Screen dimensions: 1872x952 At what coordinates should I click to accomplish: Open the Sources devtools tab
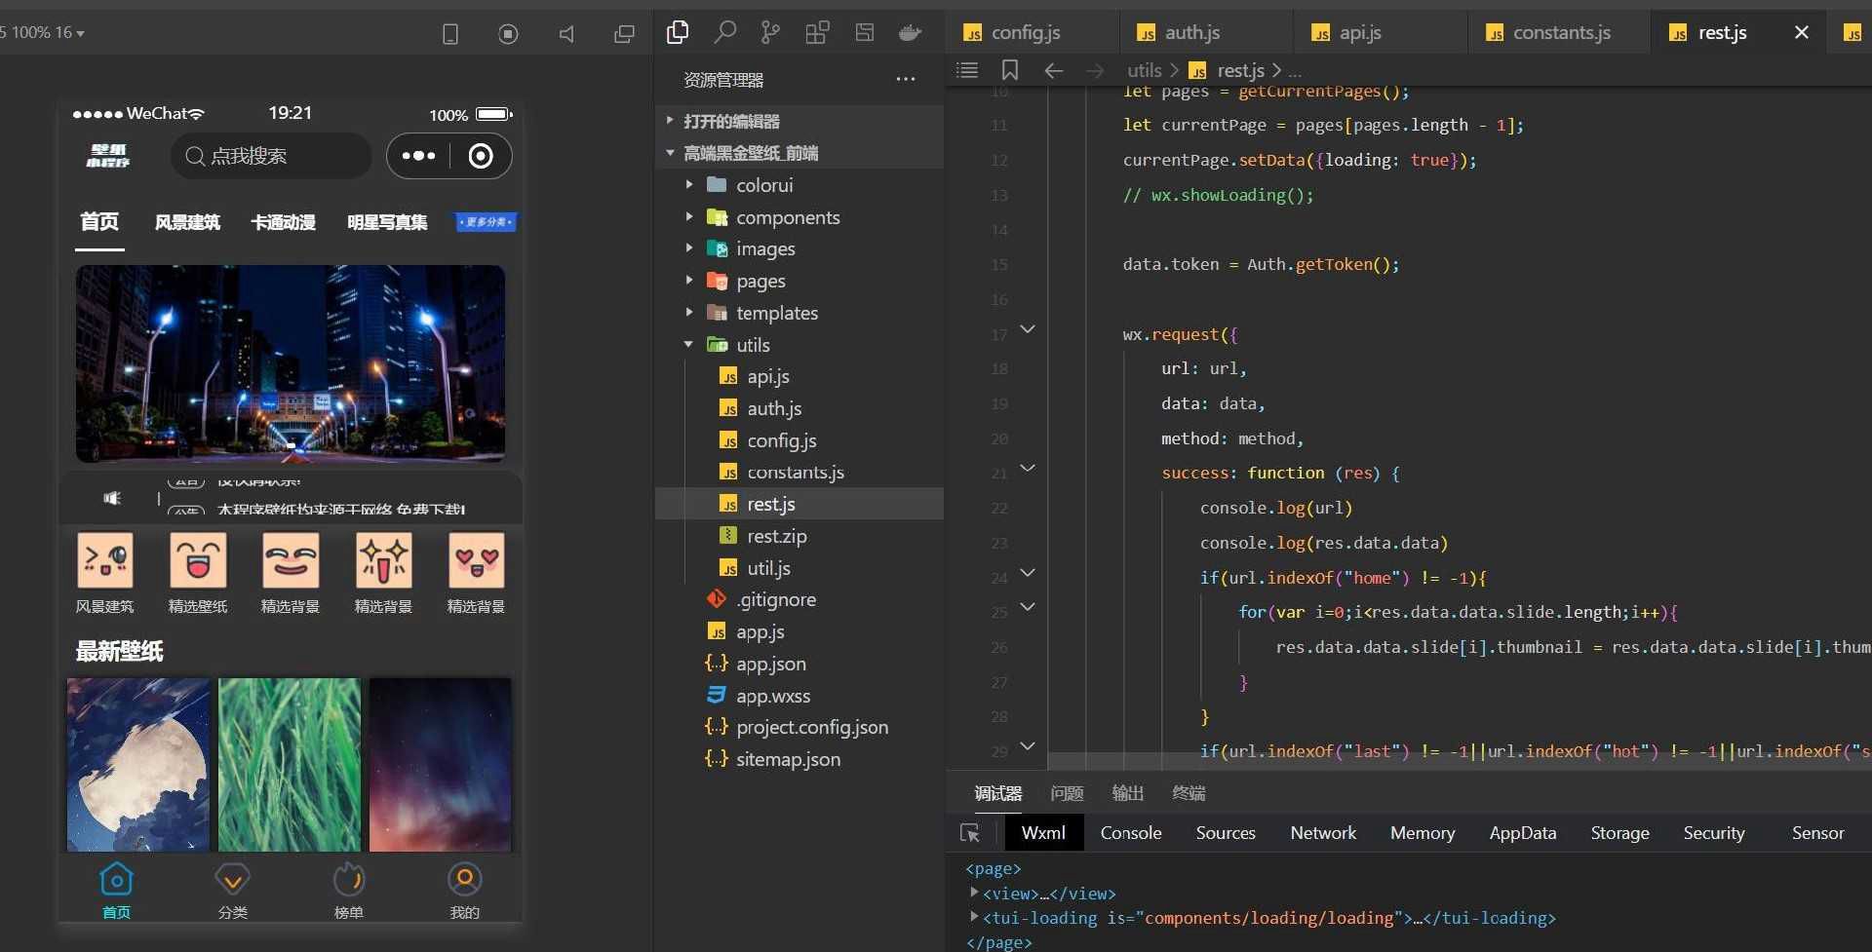click(x=1226, y=833)
